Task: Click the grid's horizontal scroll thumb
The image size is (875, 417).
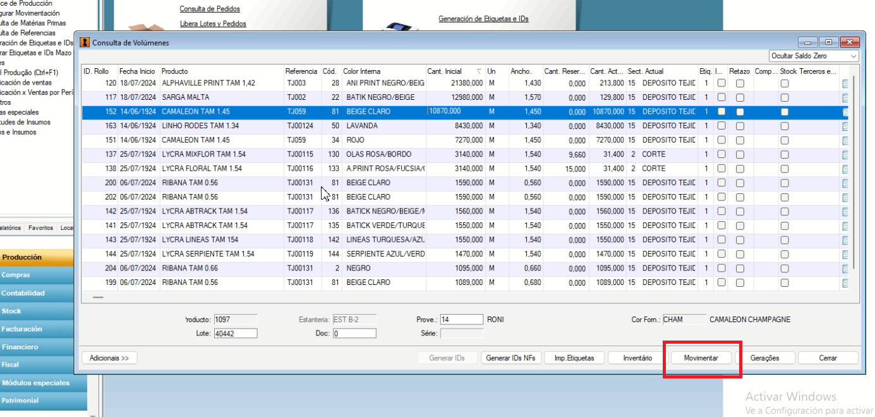Action: 97,297
